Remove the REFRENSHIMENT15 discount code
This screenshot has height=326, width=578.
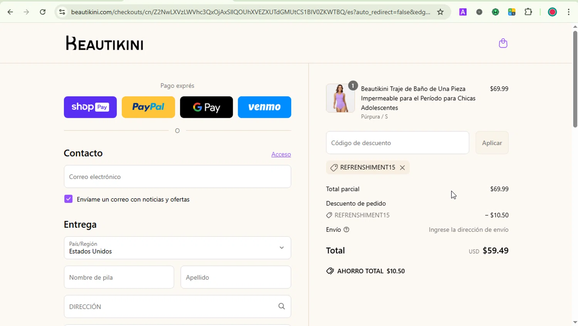click(402, 167)
